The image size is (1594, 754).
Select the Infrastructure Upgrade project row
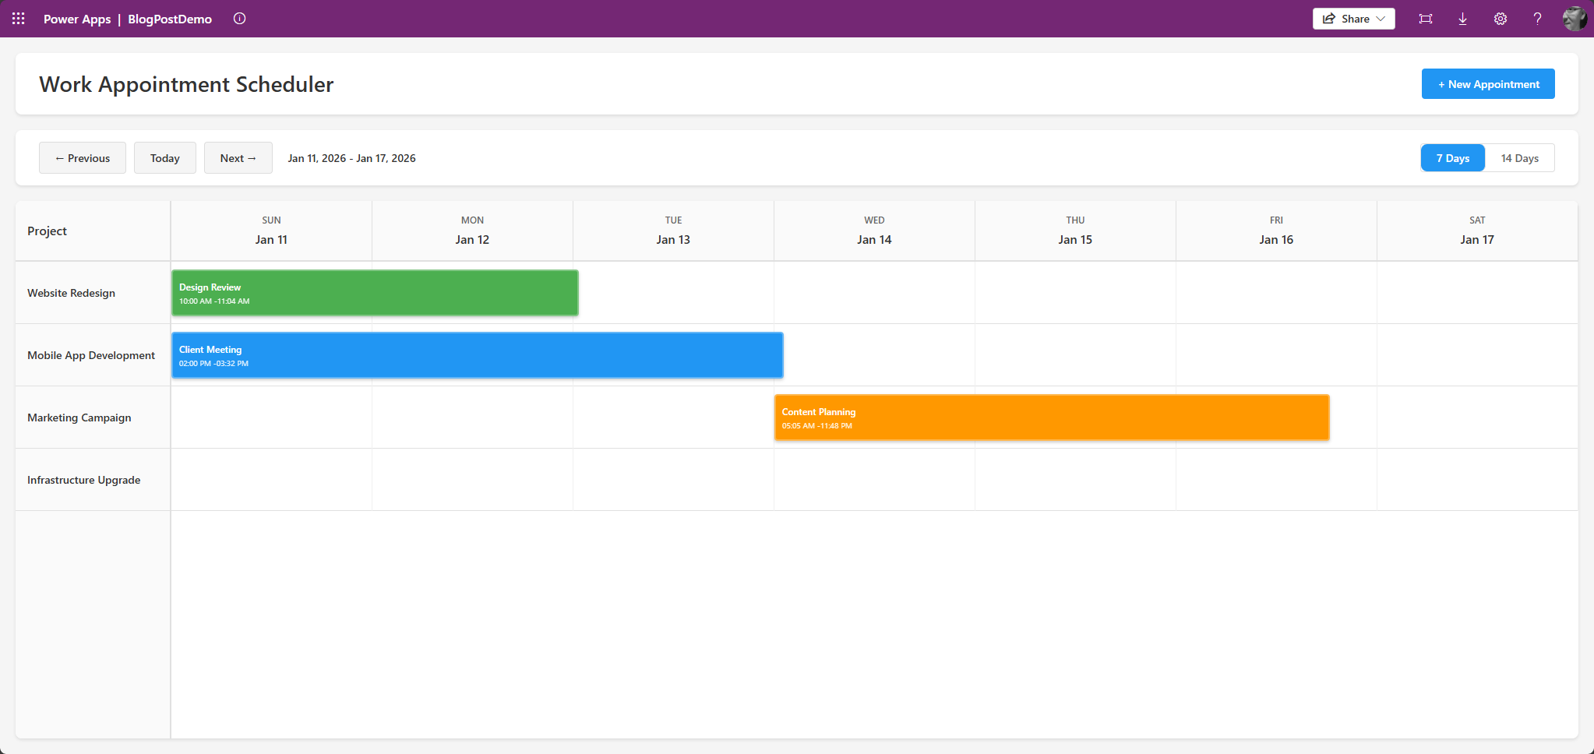pos(84,480)
